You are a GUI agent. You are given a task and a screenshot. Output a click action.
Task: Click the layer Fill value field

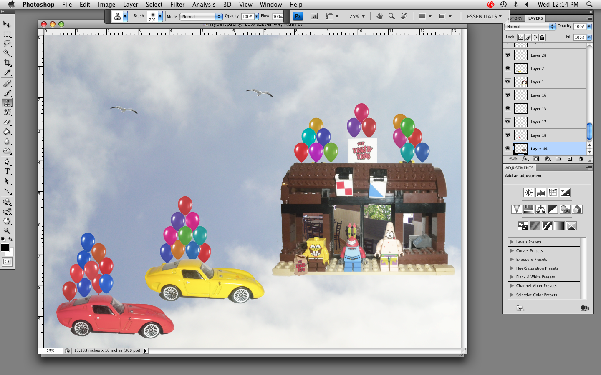pos(580,37)
